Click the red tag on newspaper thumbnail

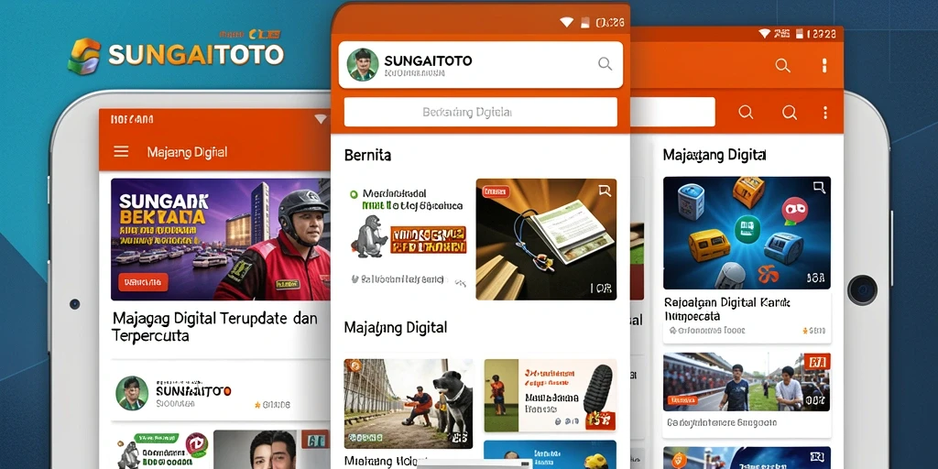click(x=496, y=191)
